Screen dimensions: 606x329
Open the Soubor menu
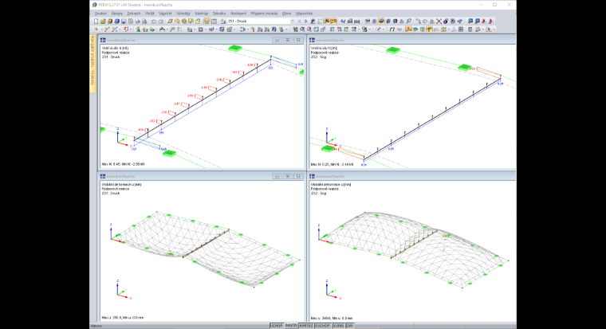(100, 13)
